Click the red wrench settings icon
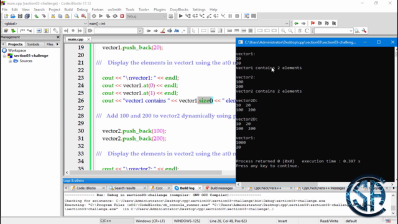This screenshot has height=224, width=398. [x=364, y=30]
